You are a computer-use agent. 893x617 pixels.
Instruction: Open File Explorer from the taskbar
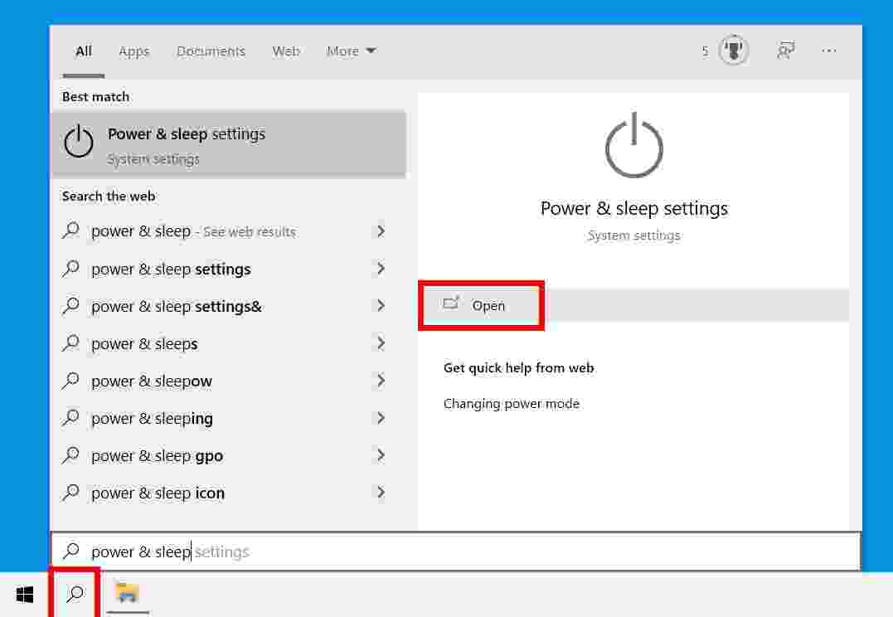pyautogui.click(x=126, y=594)
